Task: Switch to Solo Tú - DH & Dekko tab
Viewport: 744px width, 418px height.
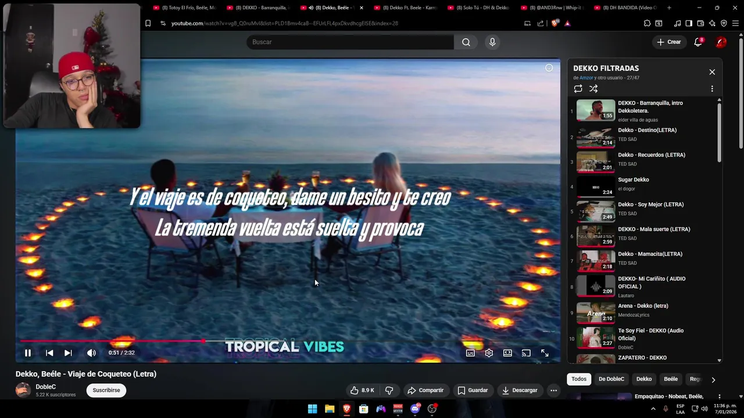Action: (x=479, y=8)
